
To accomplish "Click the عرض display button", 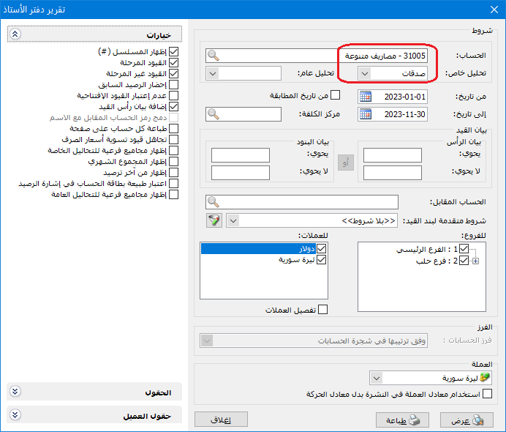I will (467, 420).
